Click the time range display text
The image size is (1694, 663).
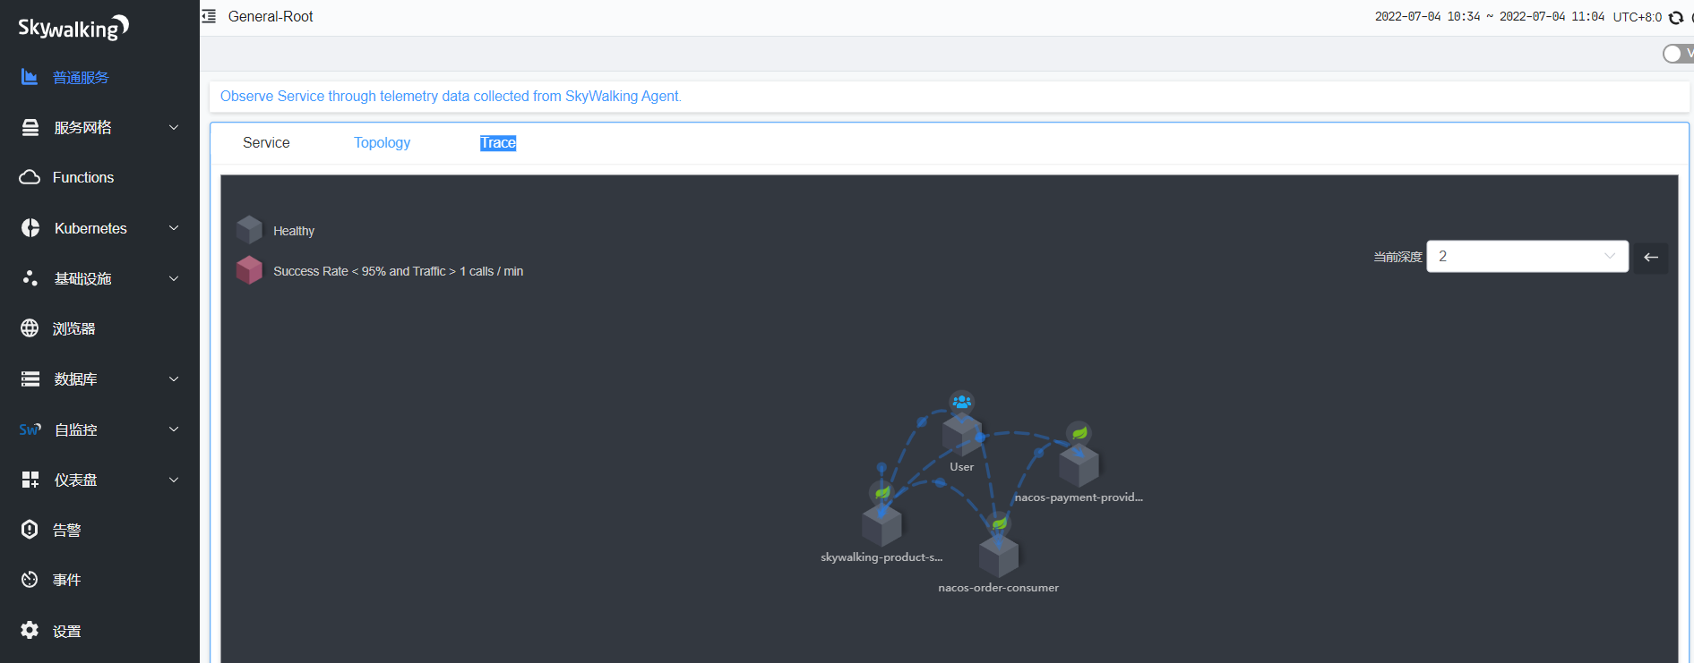[1489, 17]
